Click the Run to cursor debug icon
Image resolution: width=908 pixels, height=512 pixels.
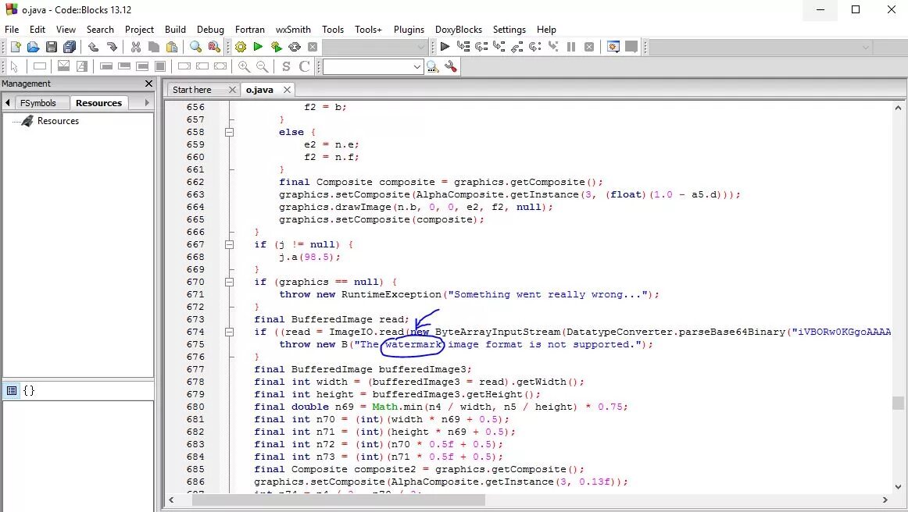[463, 47]
